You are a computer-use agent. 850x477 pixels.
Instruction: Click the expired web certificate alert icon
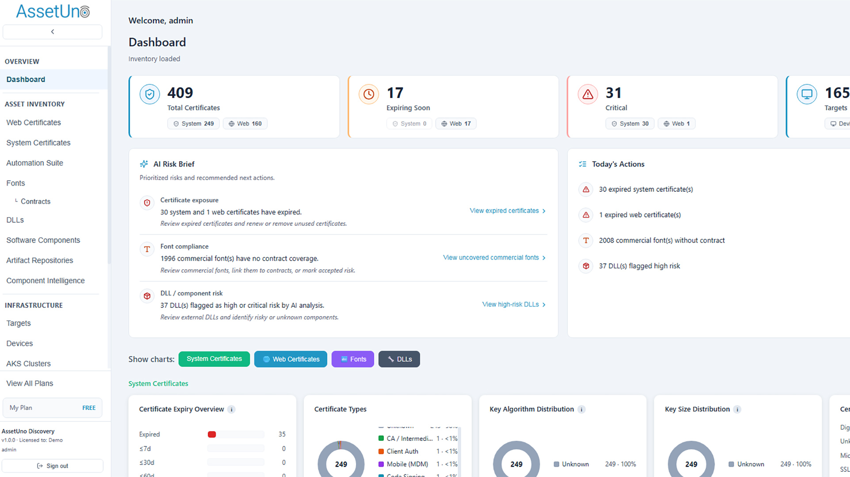coord(586,215)
